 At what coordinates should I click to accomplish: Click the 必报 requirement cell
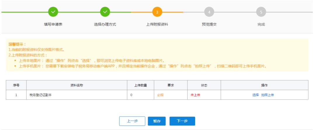pos(160,95)
